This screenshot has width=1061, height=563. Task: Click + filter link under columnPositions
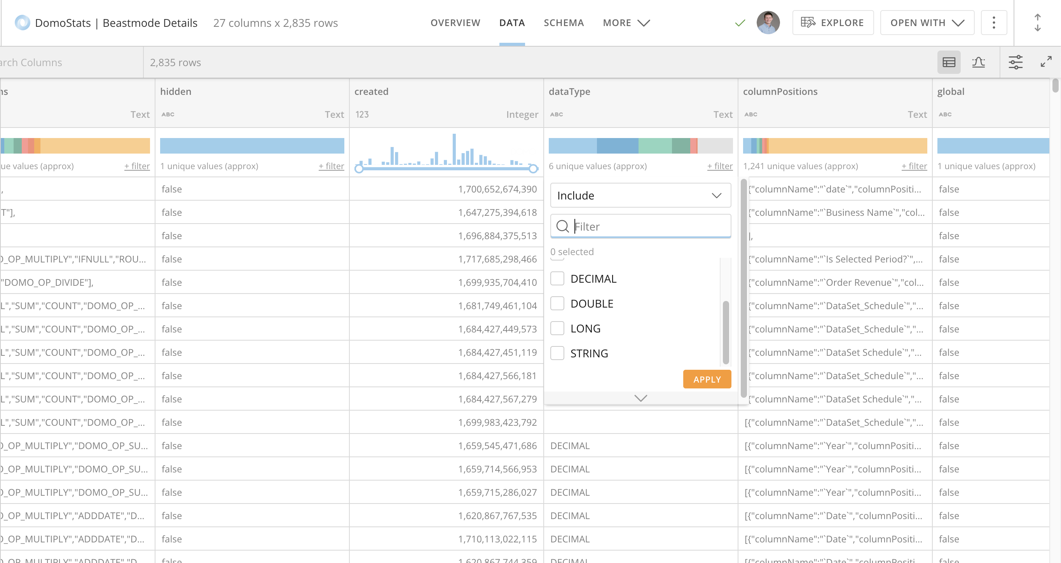click(914, 166)
